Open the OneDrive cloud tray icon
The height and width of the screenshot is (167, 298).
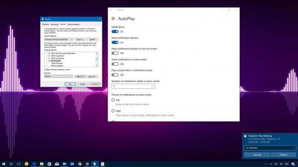tap(271, 164)
